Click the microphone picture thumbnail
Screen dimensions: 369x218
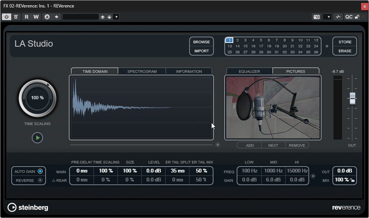(x=273, y=108)
